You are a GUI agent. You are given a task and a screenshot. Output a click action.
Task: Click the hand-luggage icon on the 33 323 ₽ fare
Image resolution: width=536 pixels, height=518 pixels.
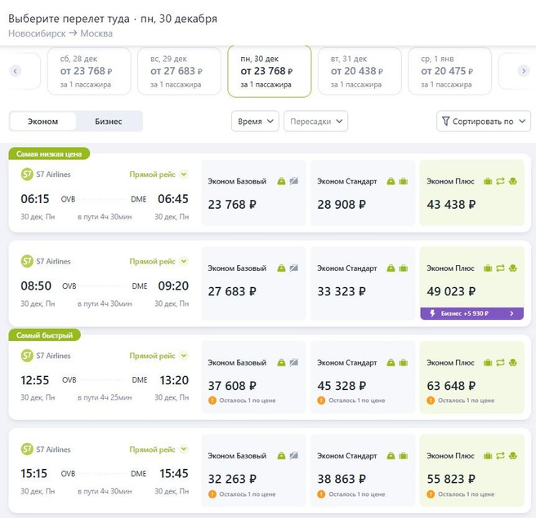pyautogui.click(x=391, y=268)
